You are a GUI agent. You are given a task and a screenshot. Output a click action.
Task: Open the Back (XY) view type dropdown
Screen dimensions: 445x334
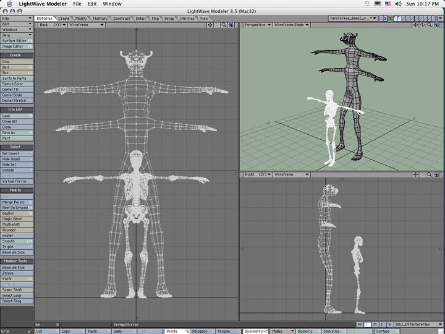52,25
